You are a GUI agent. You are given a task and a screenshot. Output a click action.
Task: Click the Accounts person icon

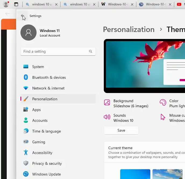26,120
